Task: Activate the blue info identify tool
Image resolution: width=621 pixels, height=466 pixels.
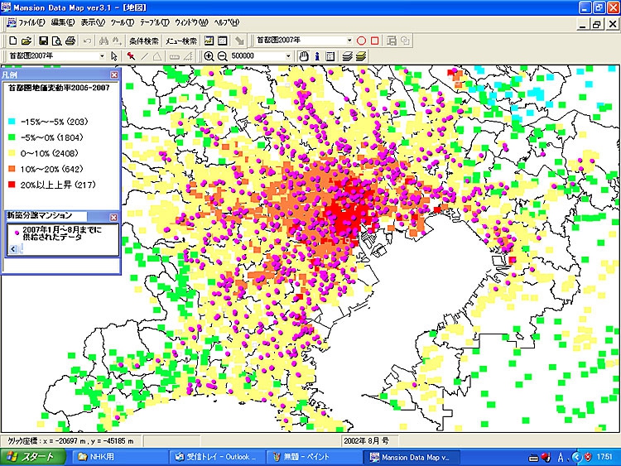Action: (317, 56)
